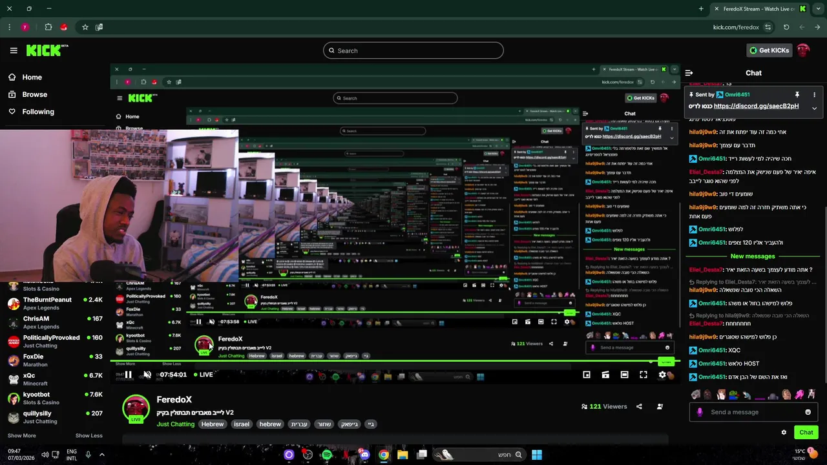Open the PoliticallyProvoked channel row

tap(54, 341)
